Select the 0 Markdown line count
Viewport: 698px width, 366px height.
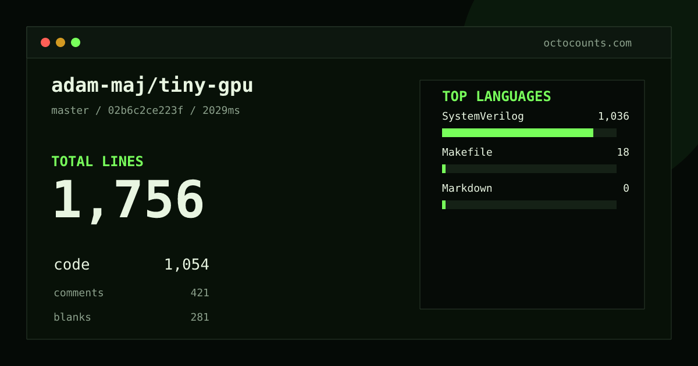pyautogui.click(x=626, y=188)
